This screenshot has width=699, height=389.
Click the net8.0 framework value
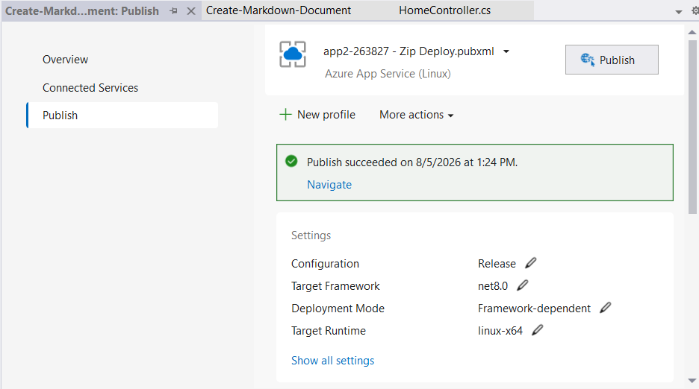[493, 286]
